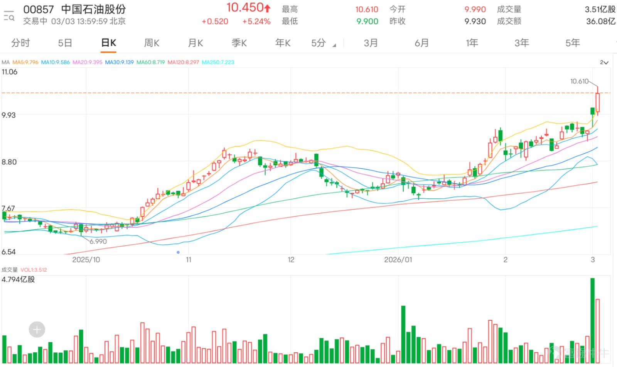Click the 2025/10 date axis label
Viewport: 617px width, 367px height.
[86, 260]
